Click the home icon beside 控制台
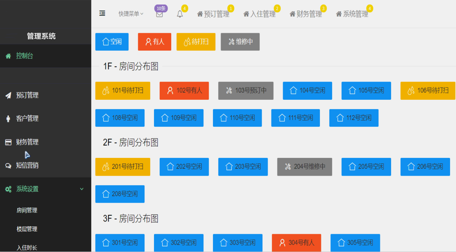This screenshot has width=456, height=252. pyautogui.click(x=8, y=56)
